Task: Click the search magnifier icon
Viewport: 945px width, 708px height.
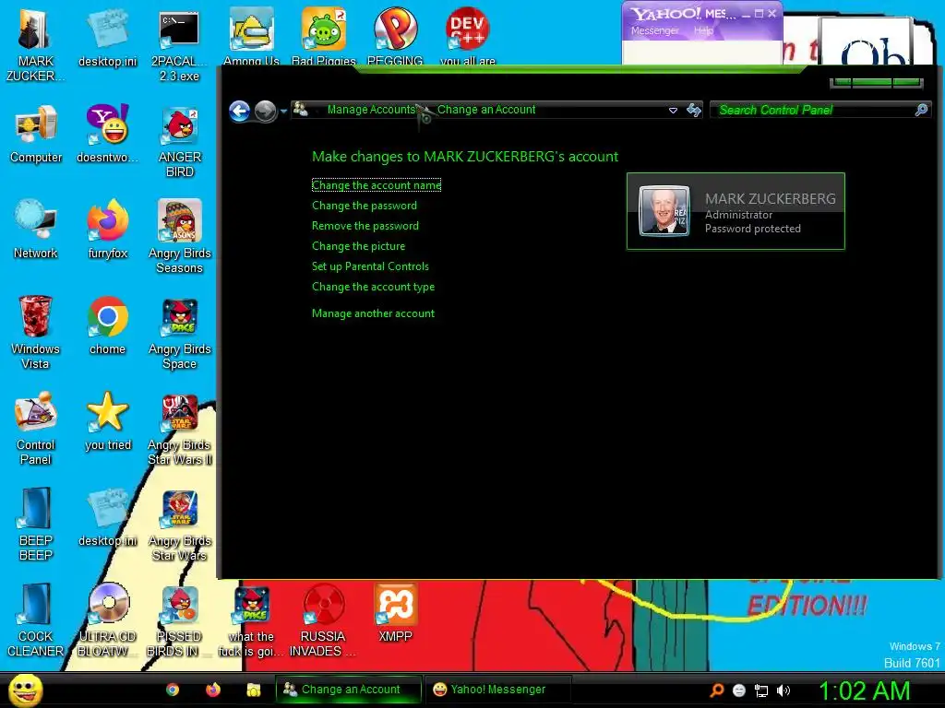Action: [921, 110]
